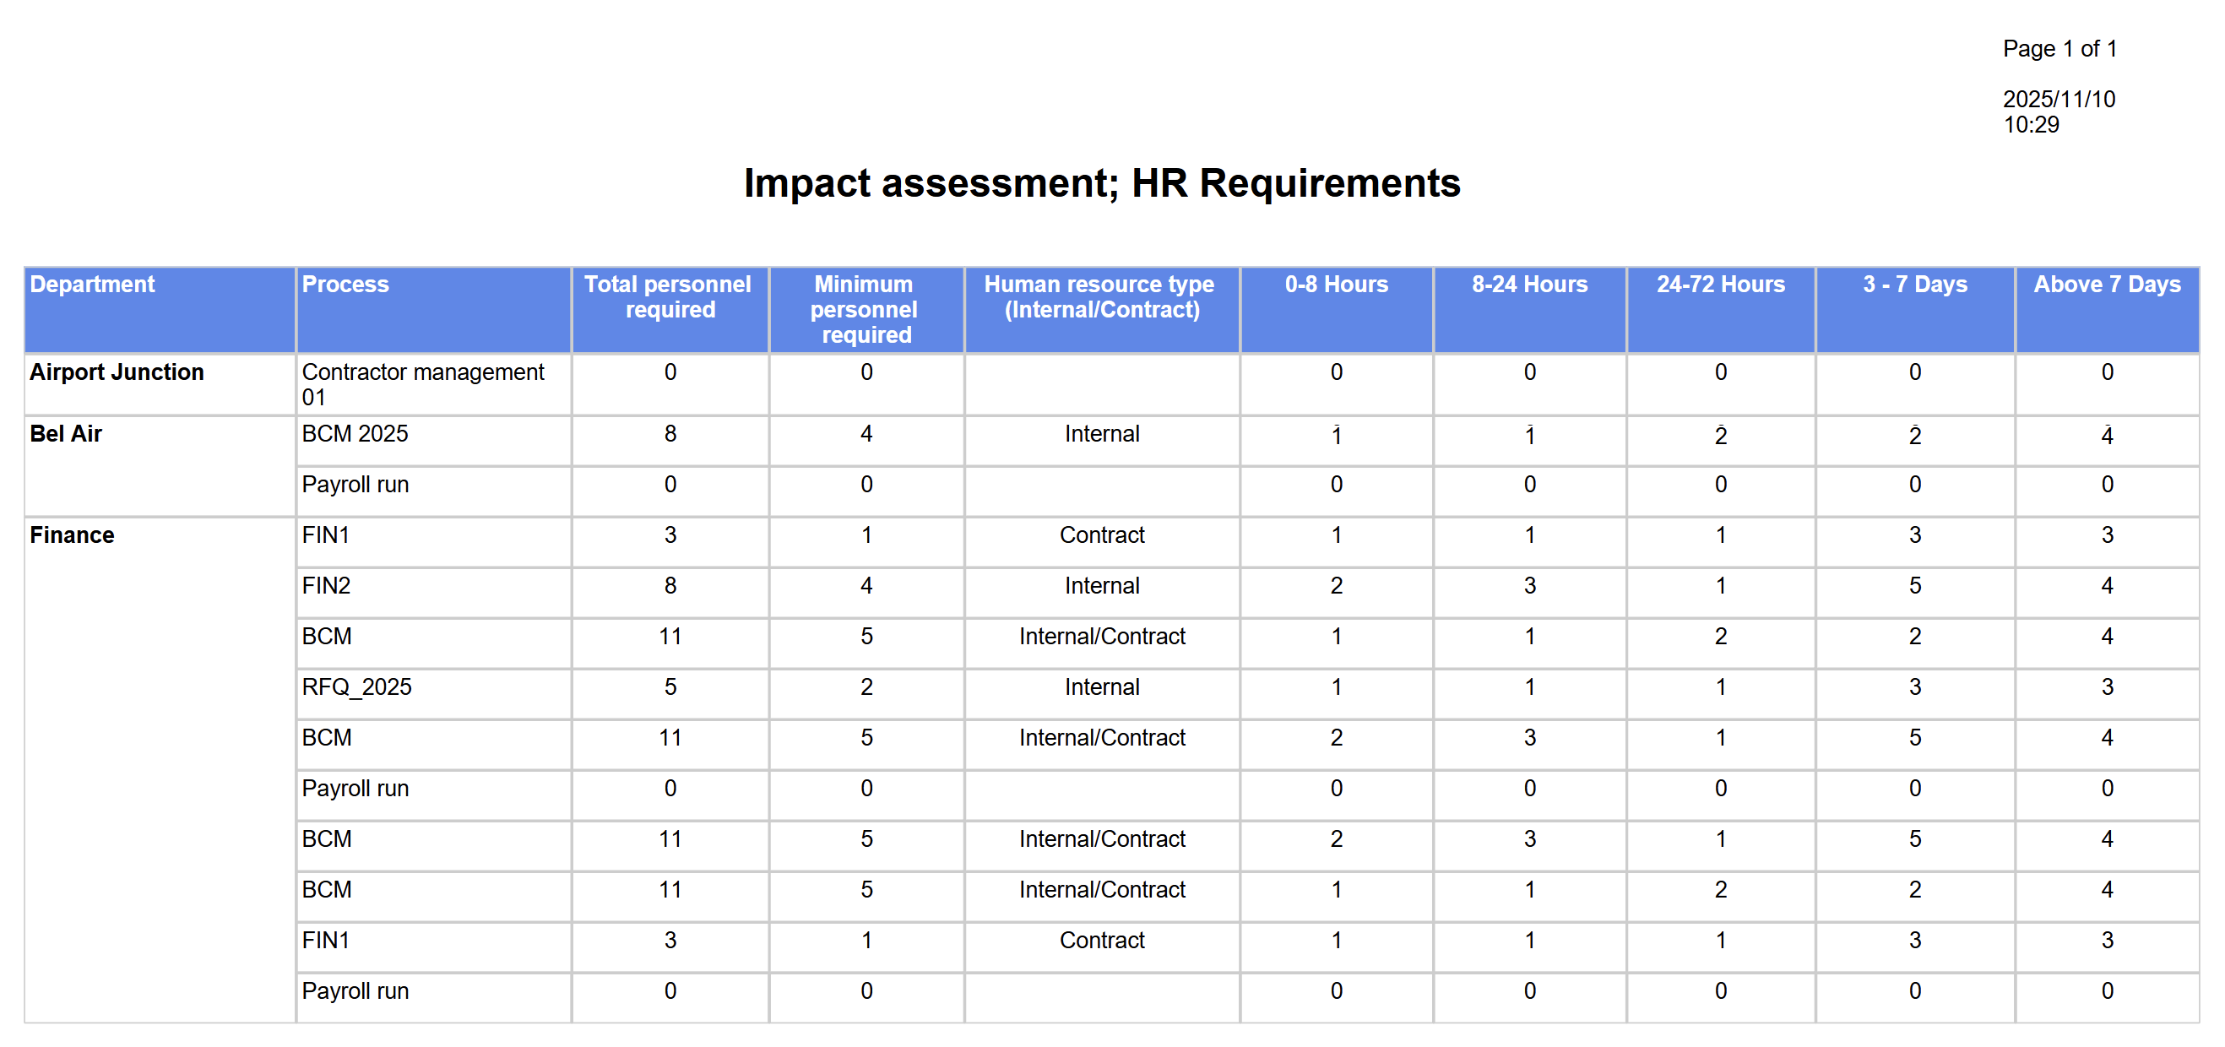Select the BCM 2025 process cell

[x=354, y=434]
